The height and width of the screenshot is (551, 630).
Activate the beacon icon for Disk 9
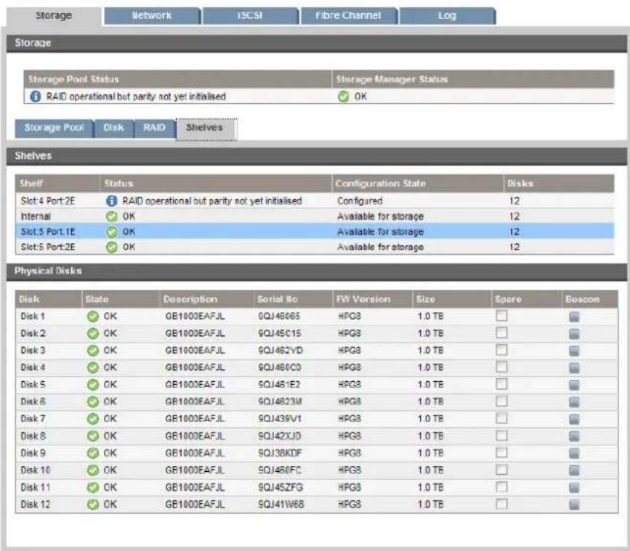tap(574, 453)
